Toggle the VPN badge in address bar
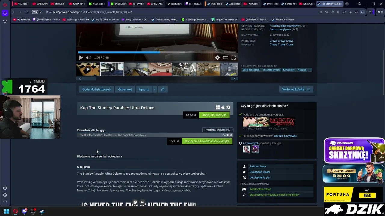385x216 pixels. tap(35, 12)
